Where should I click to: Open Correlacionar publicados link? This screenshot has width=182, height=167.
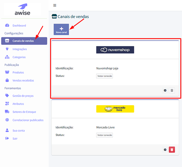(x=28, y=120)
